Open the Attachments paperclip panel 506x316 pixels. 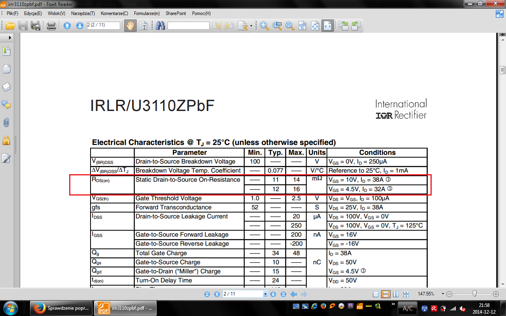pos(6,122)
